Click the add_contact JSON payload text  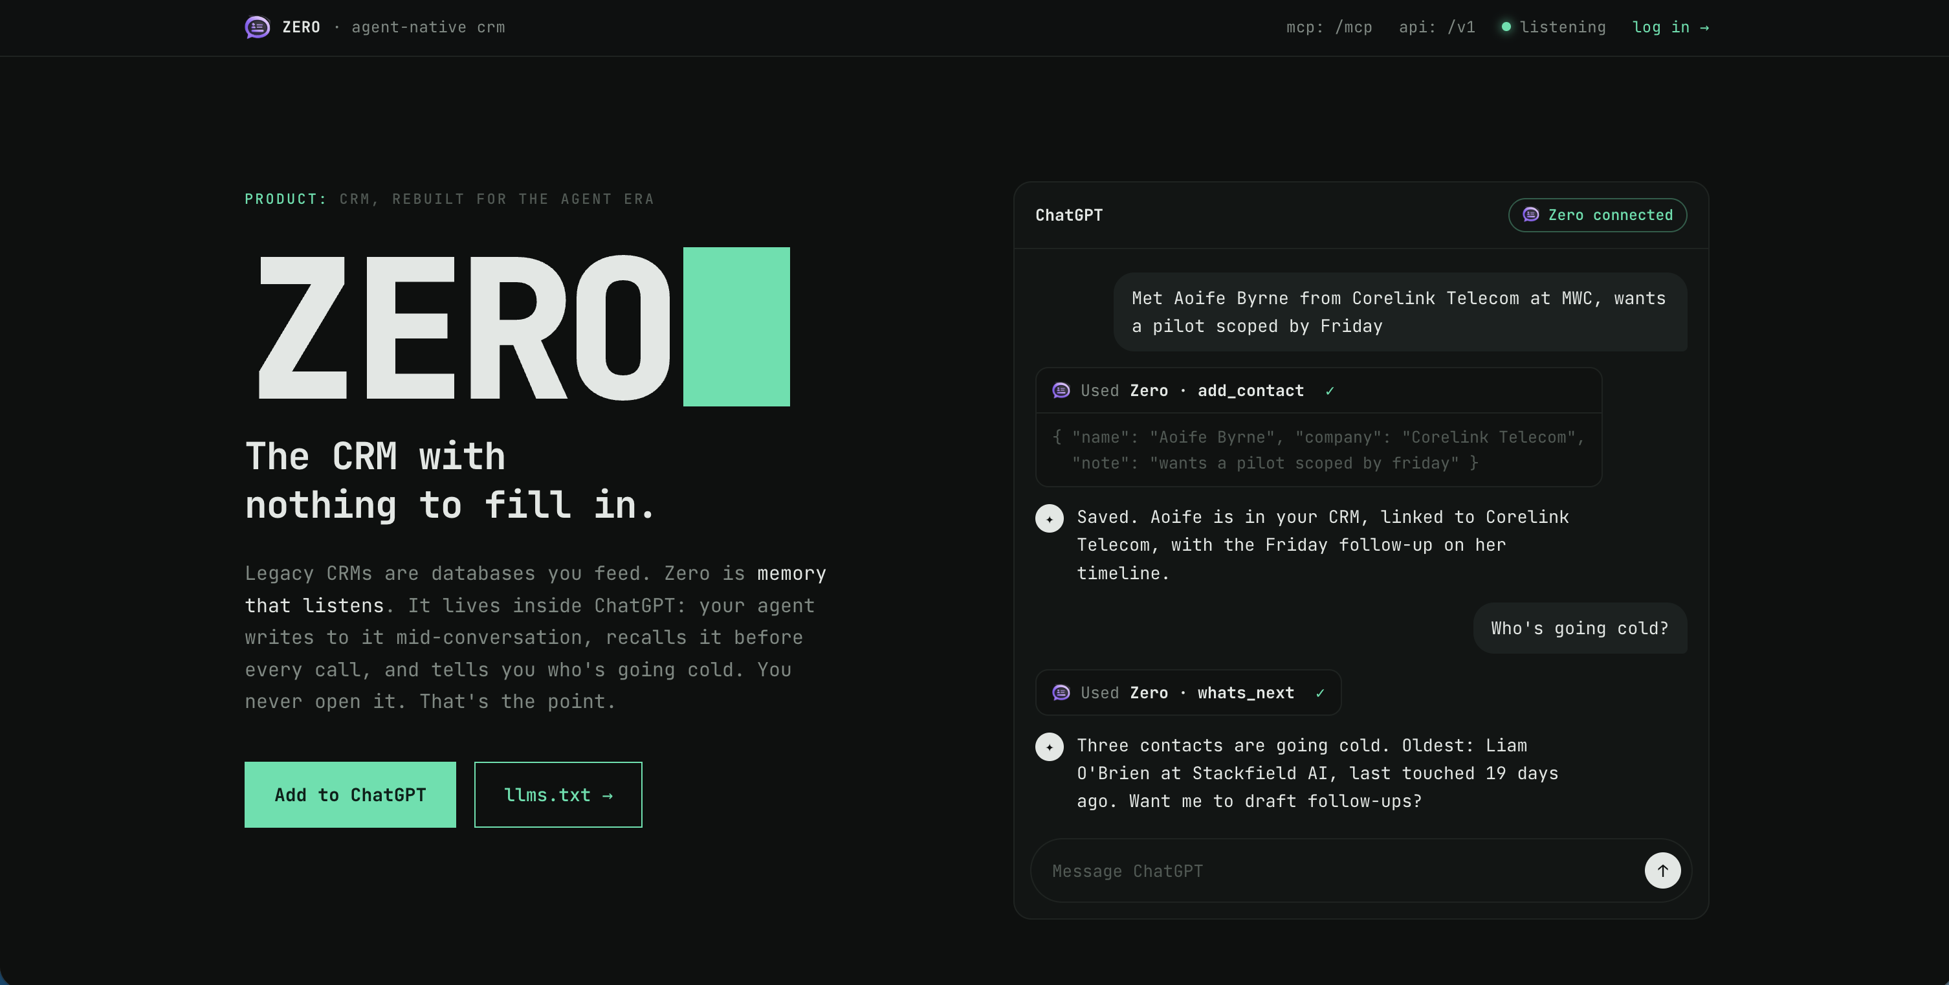[x=1318, y=450]
